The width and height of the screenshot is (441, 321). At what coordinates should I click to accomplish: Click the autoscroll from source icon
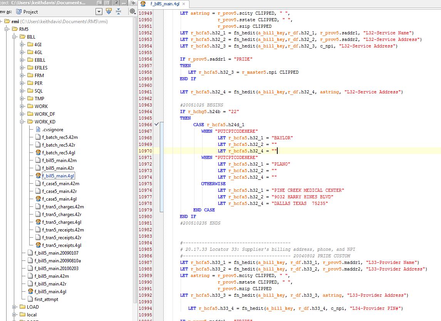tap(109, 12)
